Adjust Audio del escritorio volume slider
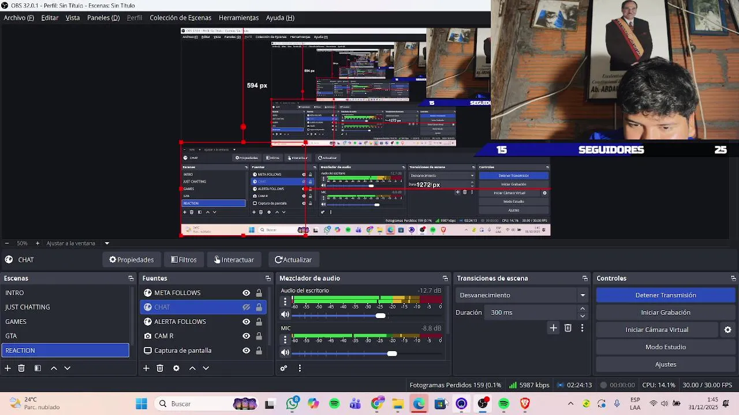739x415 pixels. (x=380, y=315)
